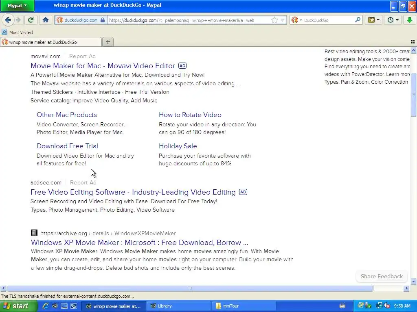Launch Mypal raccoon icon in quick launch
Image resolution: width=417 pixels, height=312 pixels.
(55, 306)
